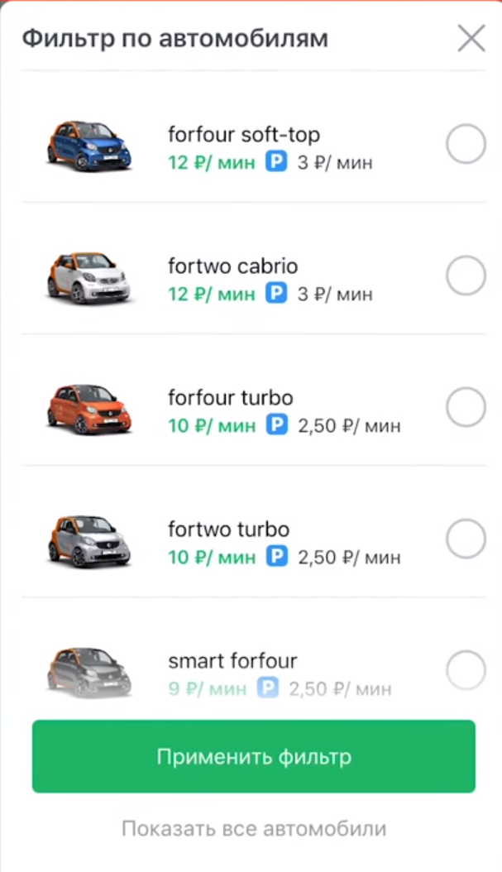Click parking icon in smart forfour row
This screenshot has height=872, width=502.
[267, 688]
